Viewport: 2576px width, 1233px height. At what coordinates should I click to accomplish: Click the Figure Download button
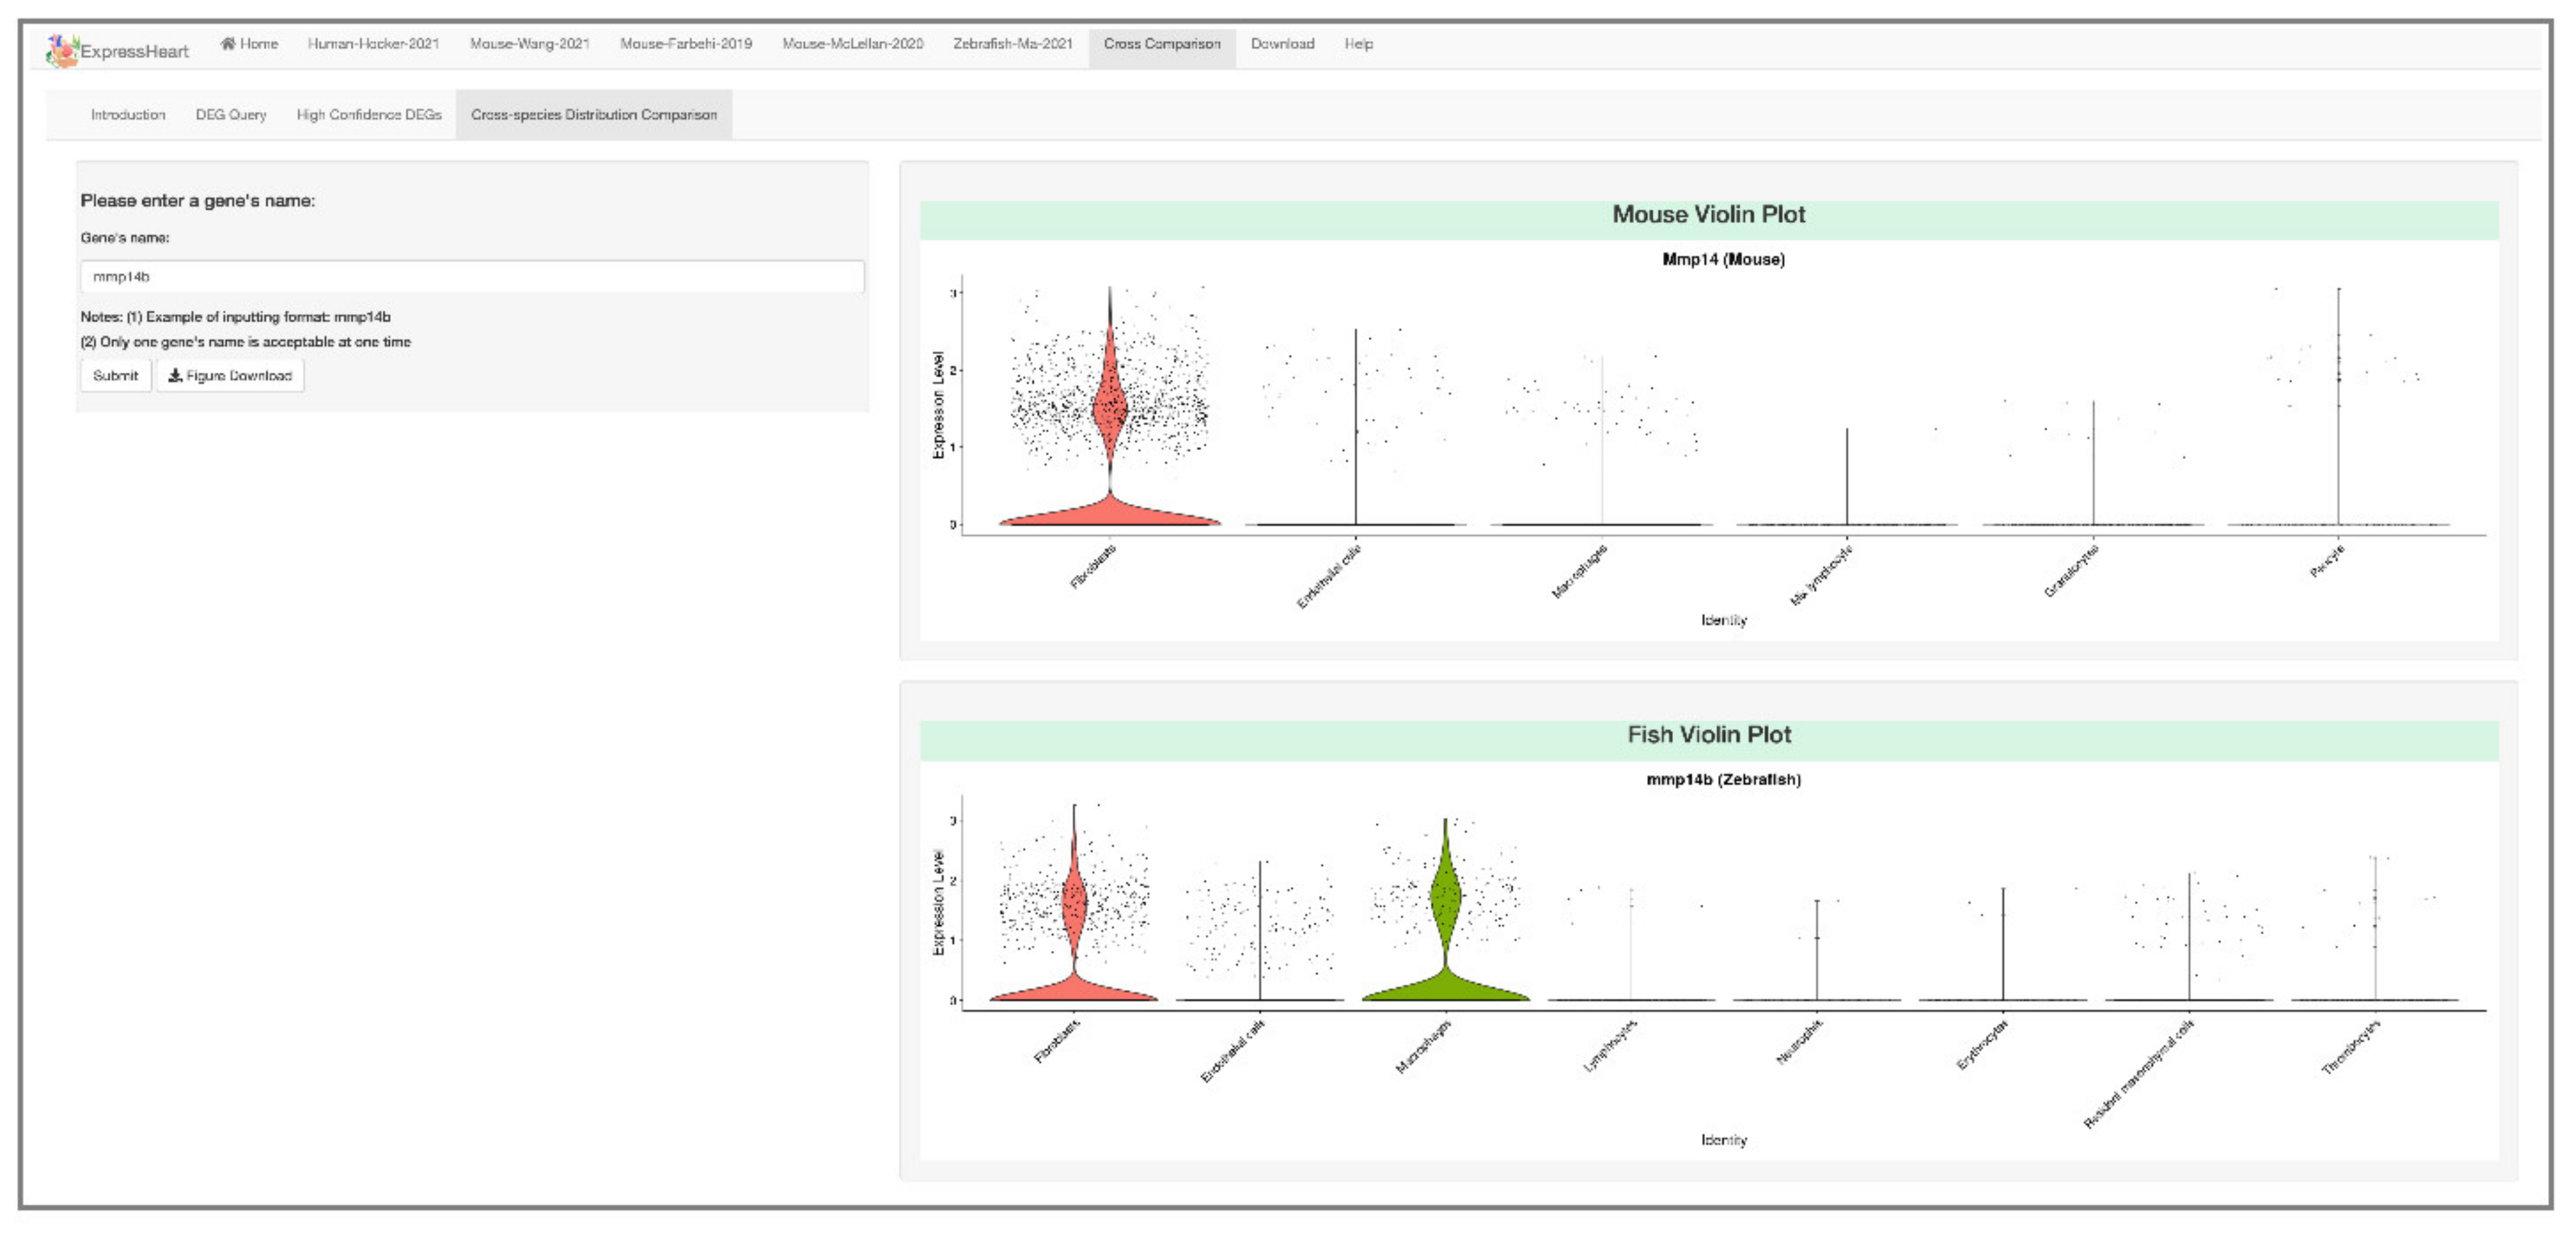[230, 375]
